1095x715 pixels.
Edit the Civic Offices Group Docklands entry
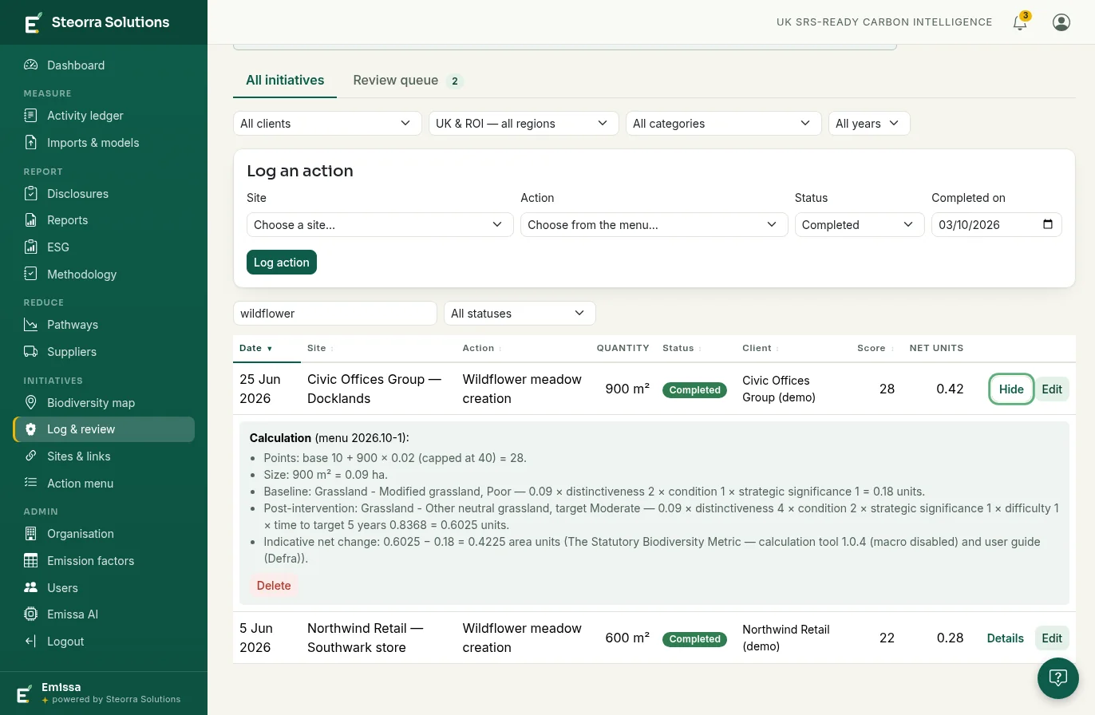click(x=1052, y=389)
